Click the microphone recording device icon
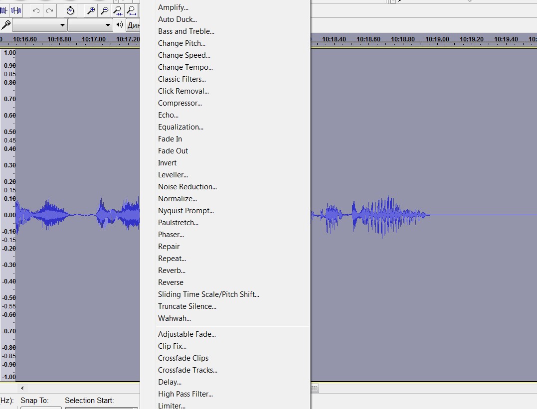The width and height of the screenshot is (537, 409). tap(6, 24)
